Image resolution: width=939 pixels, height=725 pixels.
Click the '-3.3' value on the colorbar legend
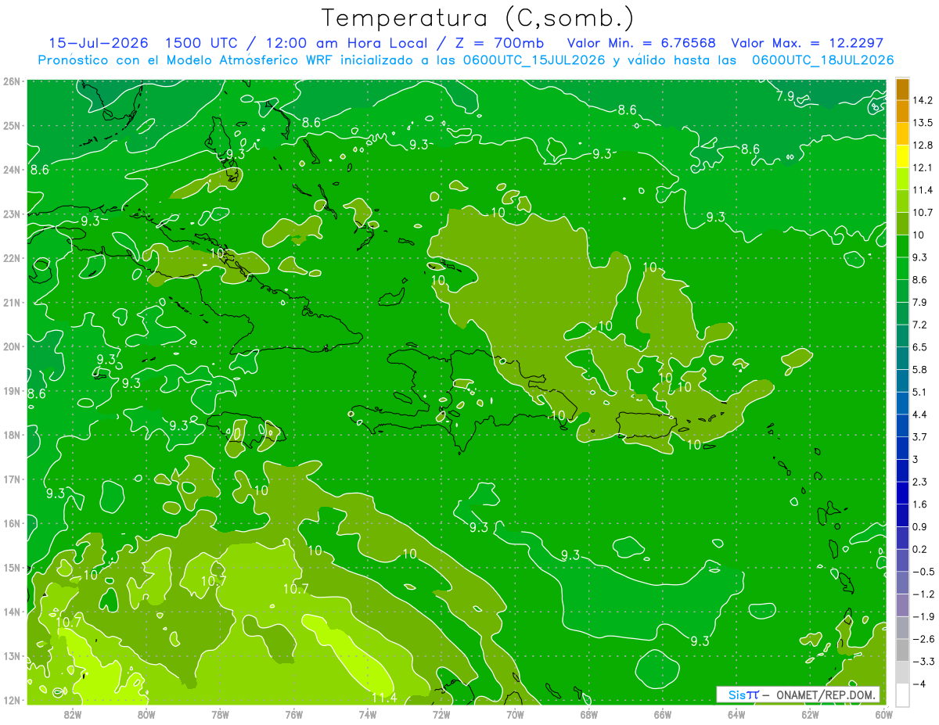click(x=924, y=661)
